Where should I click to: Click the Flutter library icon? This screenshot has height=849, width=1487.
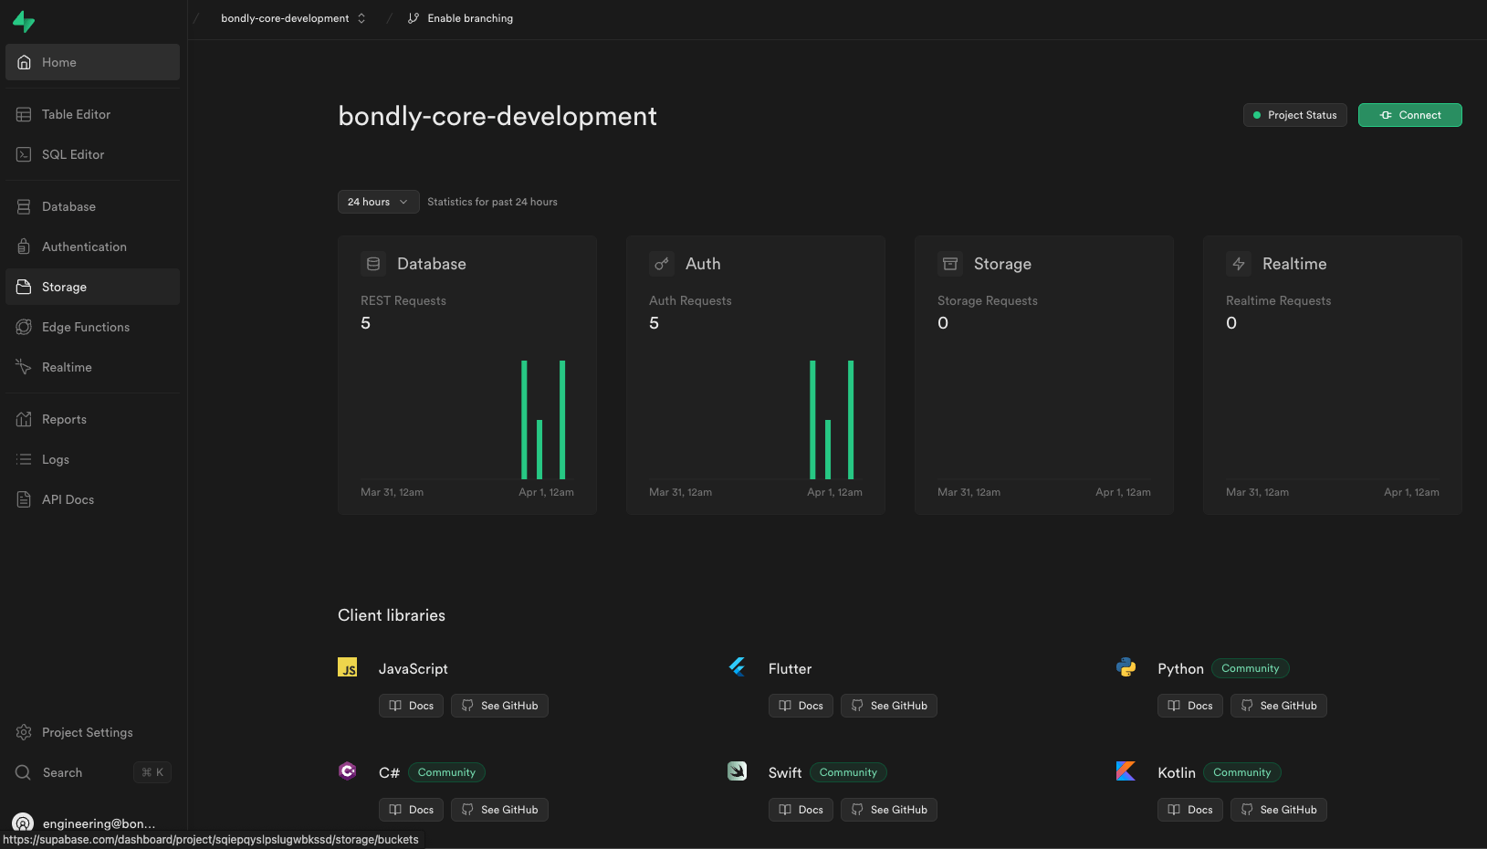738,667
